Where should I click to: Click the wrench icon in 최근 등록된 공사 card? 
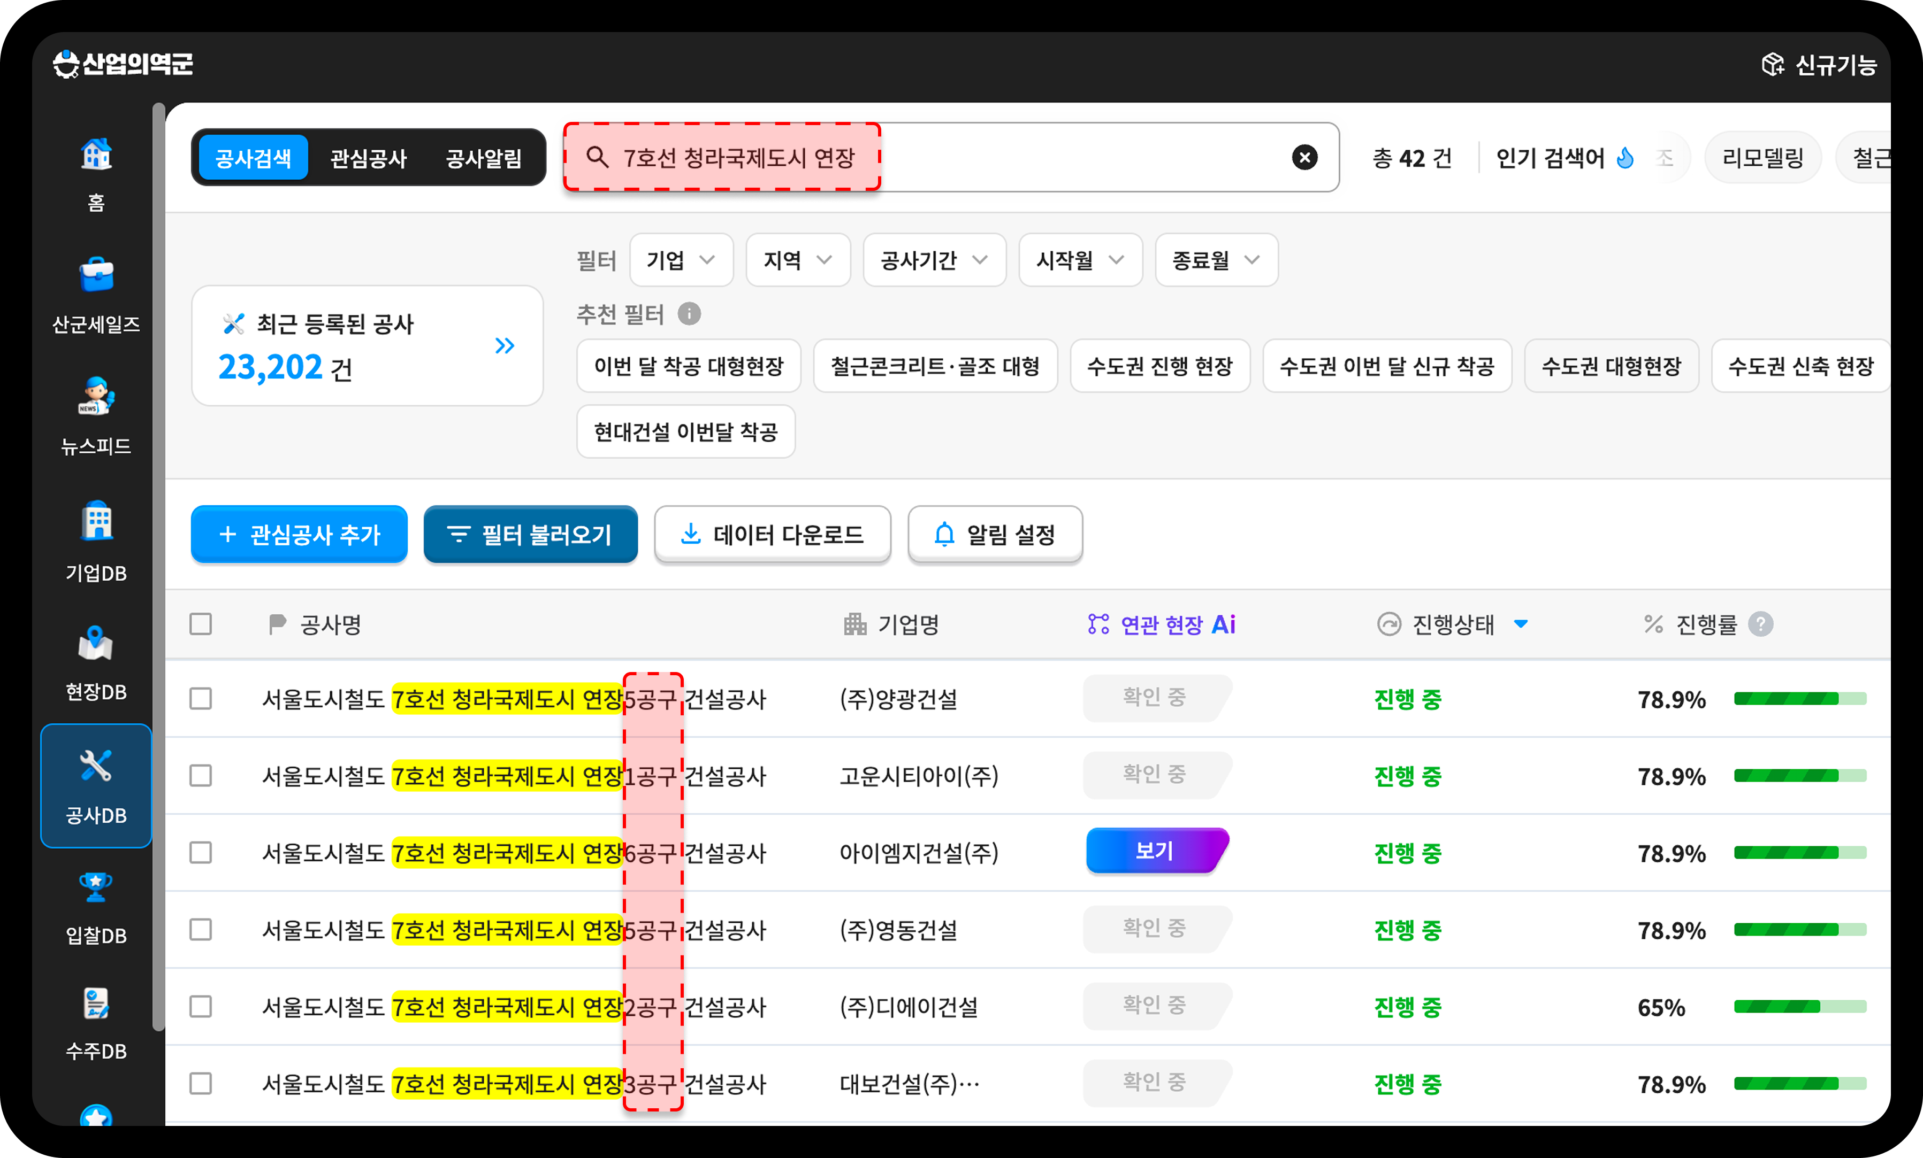233,323
